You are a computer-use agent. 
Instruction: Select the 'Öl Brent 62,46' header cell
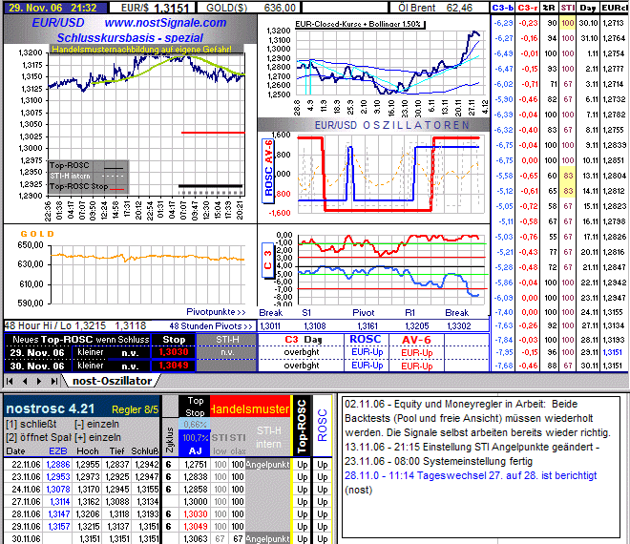(x=439, y=8)
